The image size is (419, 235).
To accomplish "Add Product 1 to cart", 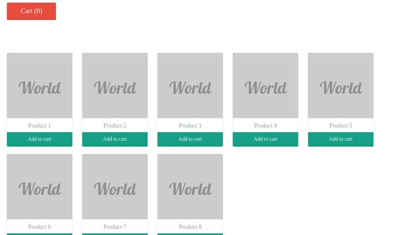I will click(40, 139).
